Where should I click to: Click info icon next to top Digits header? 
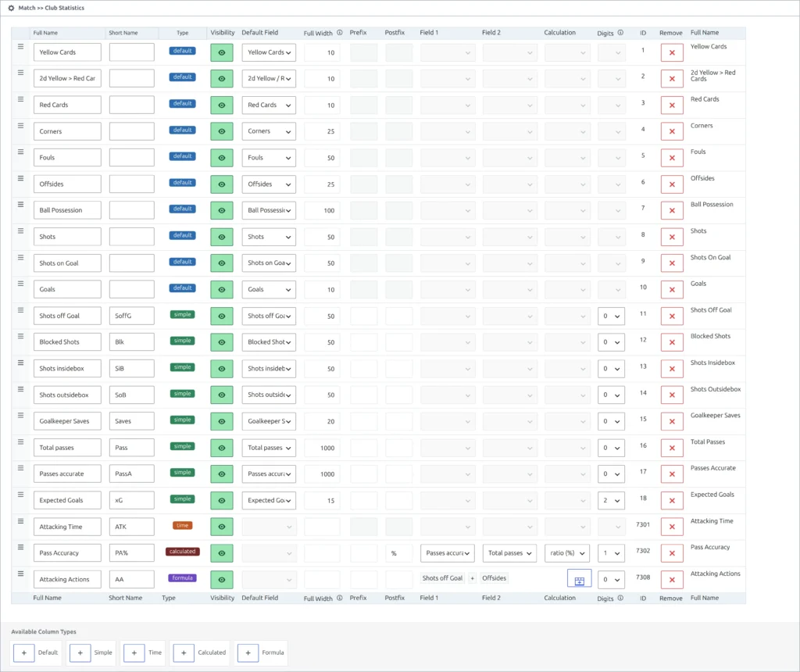[x=620, y=33]
